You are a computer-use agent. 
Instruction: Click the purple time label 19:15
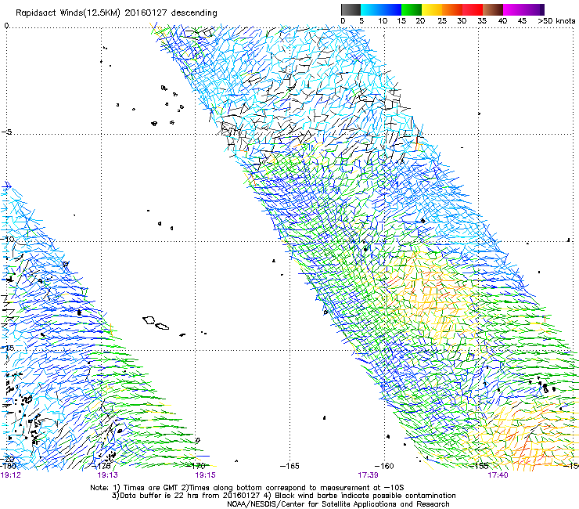[205, 475]
